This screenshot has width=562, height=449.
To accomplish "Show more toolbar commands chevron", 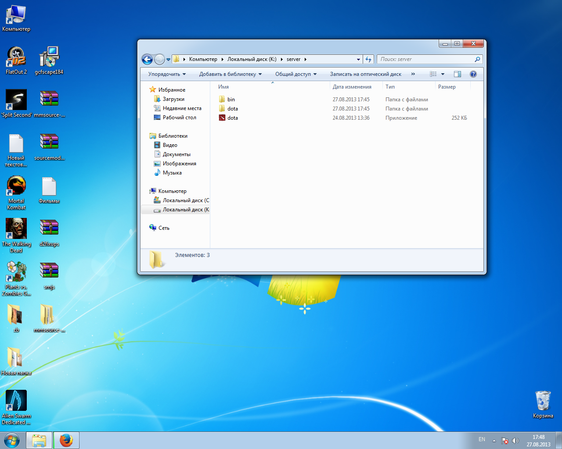I will pyautogui.click(x=413, y=74).
